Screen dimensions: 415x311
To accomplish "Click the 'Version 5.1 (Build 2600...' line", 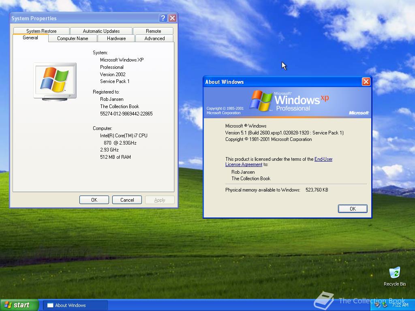I will click(284, 133).
